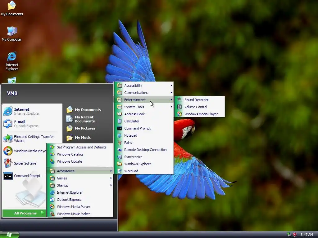
Task: Launch Windows Explorer icon in Accessories
Action: 120,164
